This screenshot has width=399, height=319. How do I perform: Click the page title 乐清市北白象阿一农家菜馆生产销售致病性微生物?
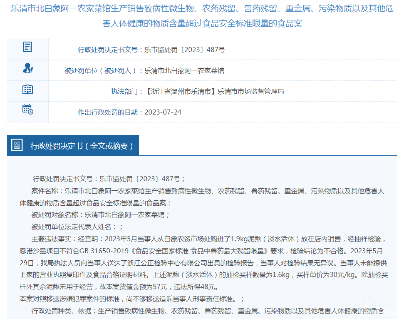[x=202, y=16]
